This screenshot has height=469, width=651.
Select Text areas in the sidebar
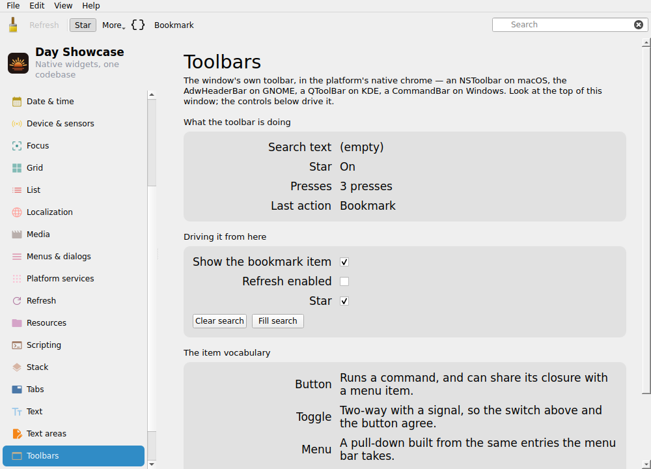coord(74,434)
